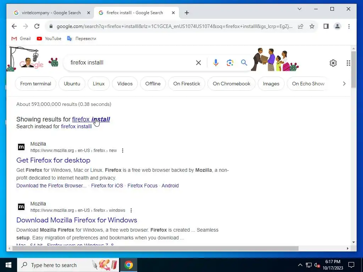This screenshot has width=363, height=272.
Task: Click horizontal scrollbar right arrow
Action: click(347, 249)
